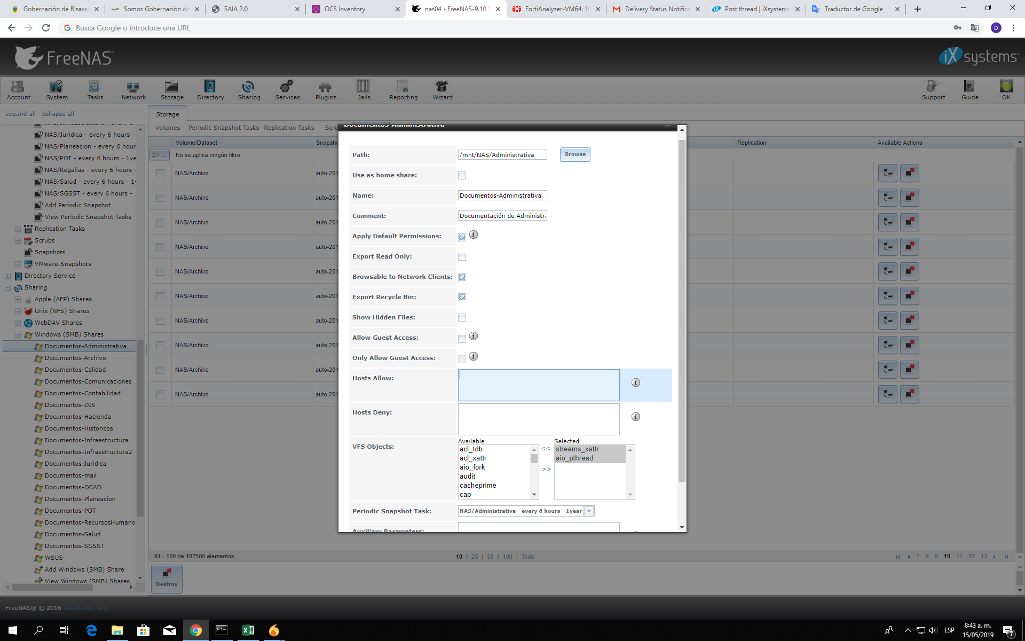Switch to Periodic Snapshot Tasks tab
This screenshot has width=1025, height=641.
(x=223, y=128)
